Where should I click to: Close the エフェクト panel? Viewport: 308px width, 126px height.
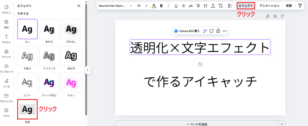coord(79,6)
